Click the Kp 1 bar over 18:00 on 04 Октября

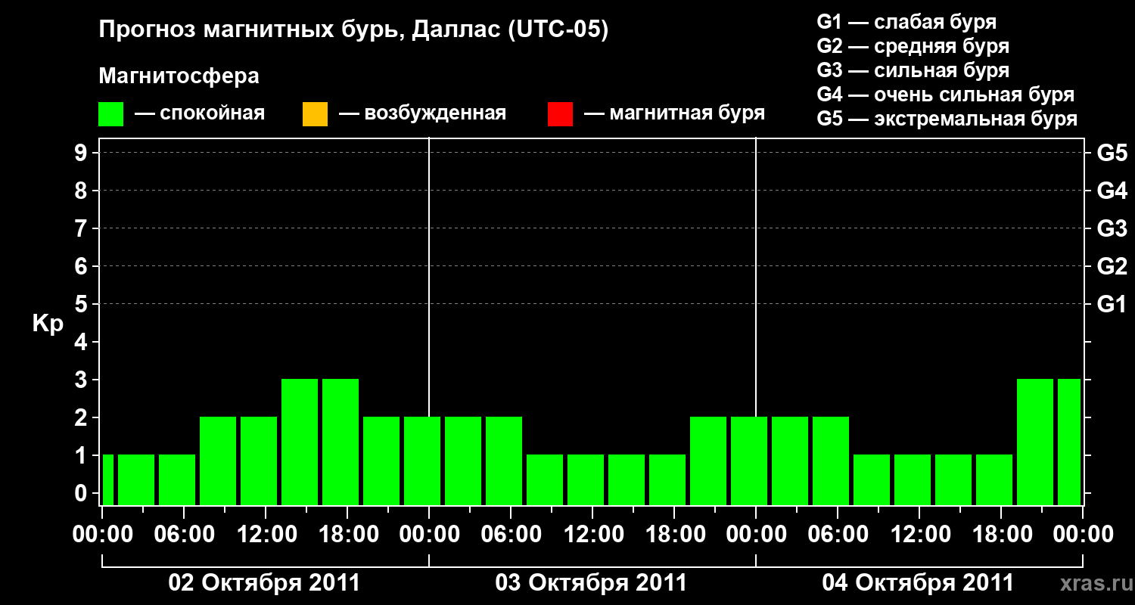pos(994,479)
